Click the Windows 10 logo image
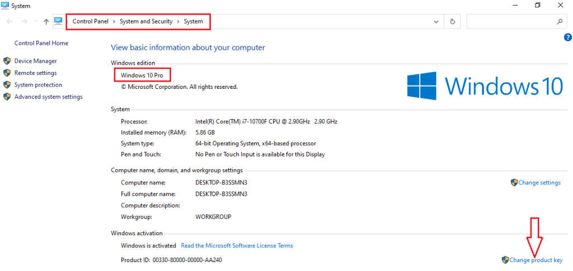 point(485,85)
